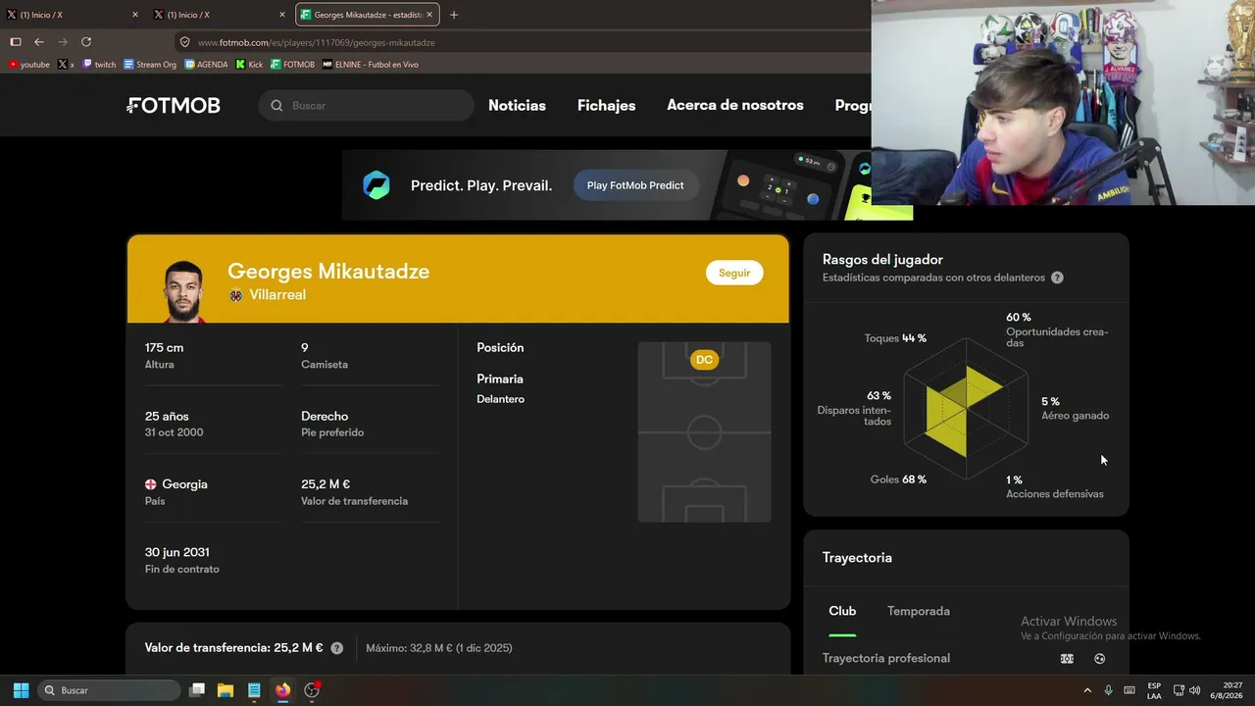Open the help icon beside Valor de transferencia
Viewport: 1255px width, 706px height.
[337, 648]
